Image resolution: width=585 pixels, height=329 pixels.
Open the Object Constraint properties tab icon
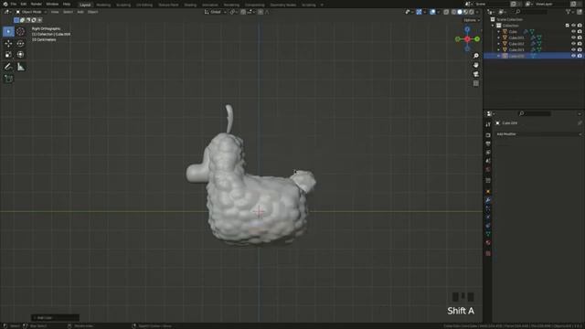coord(488,226)
